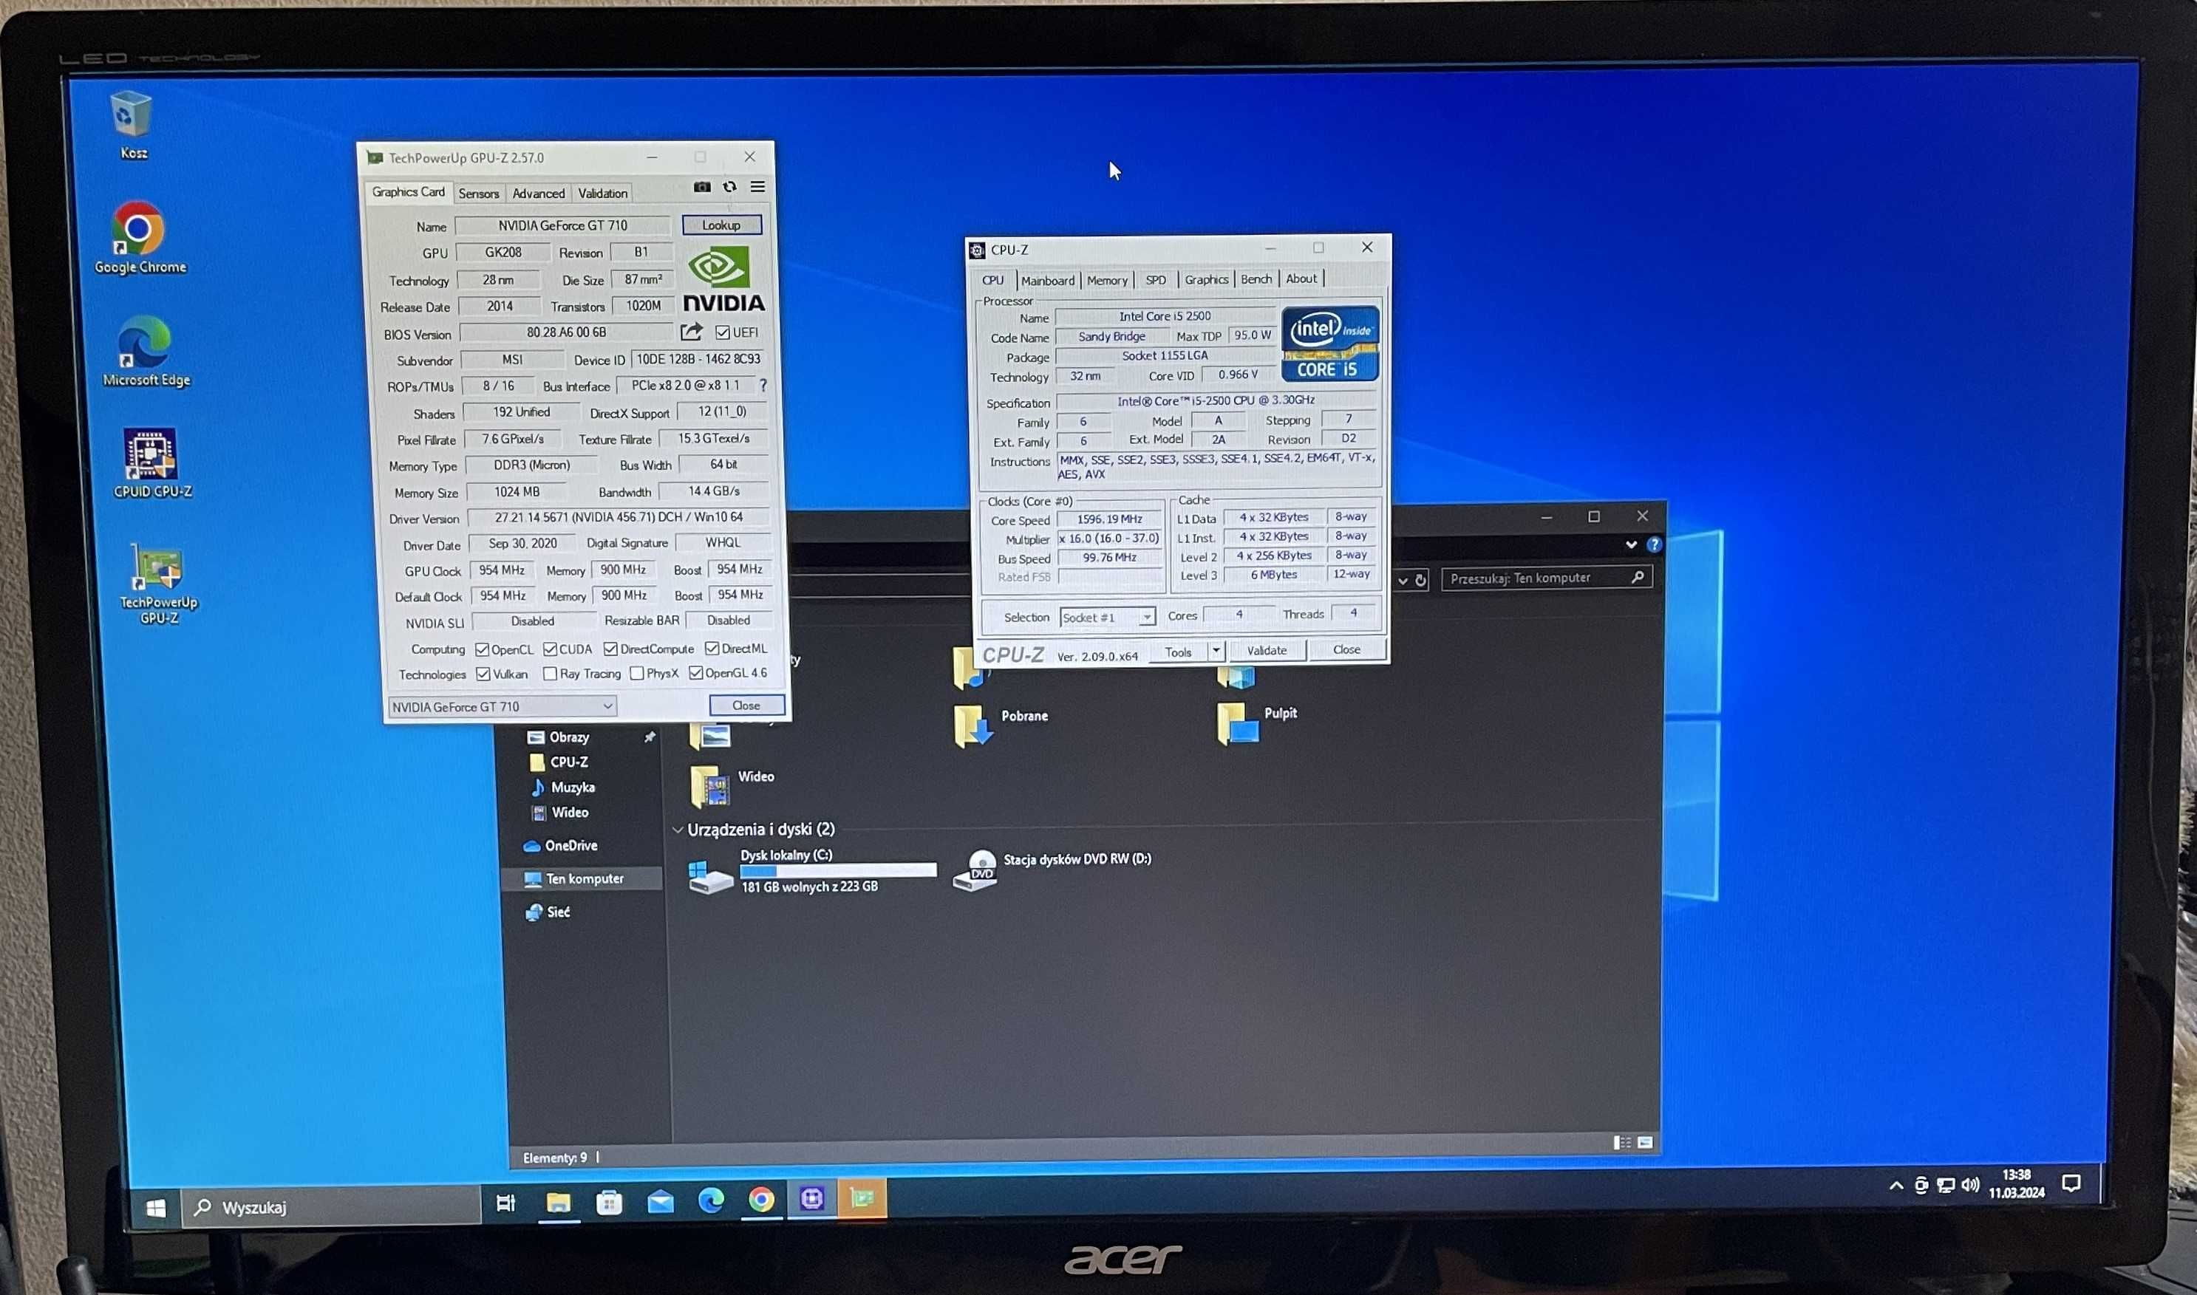Open NVIDIA GeForce GT 710 GPU dropdown
The width and height of the screenshot is (2197, 1295).
click(x=502, y=706)
